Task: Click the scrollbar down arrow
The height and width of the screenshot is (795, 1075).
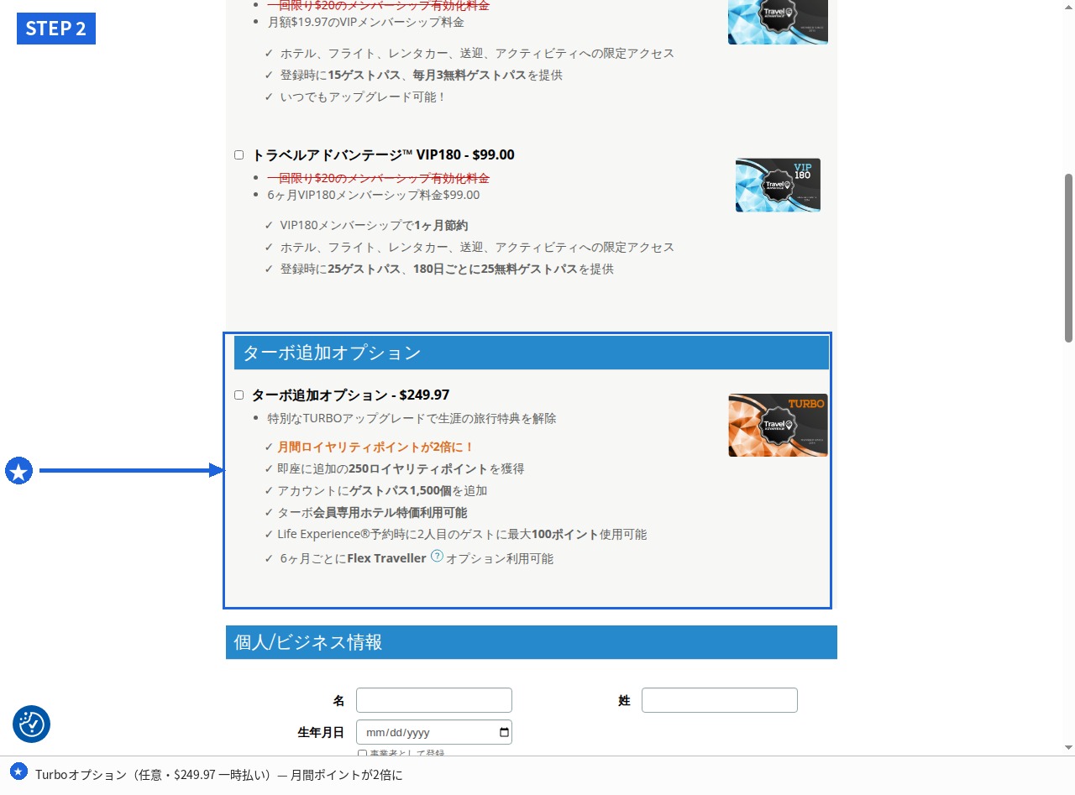Action: click(1068, 747)
